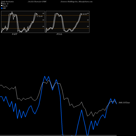Click the Slow D legend swatch
The width and height of the screenshot is (136, 136).
pyautogui.click(x=2, y=3)
